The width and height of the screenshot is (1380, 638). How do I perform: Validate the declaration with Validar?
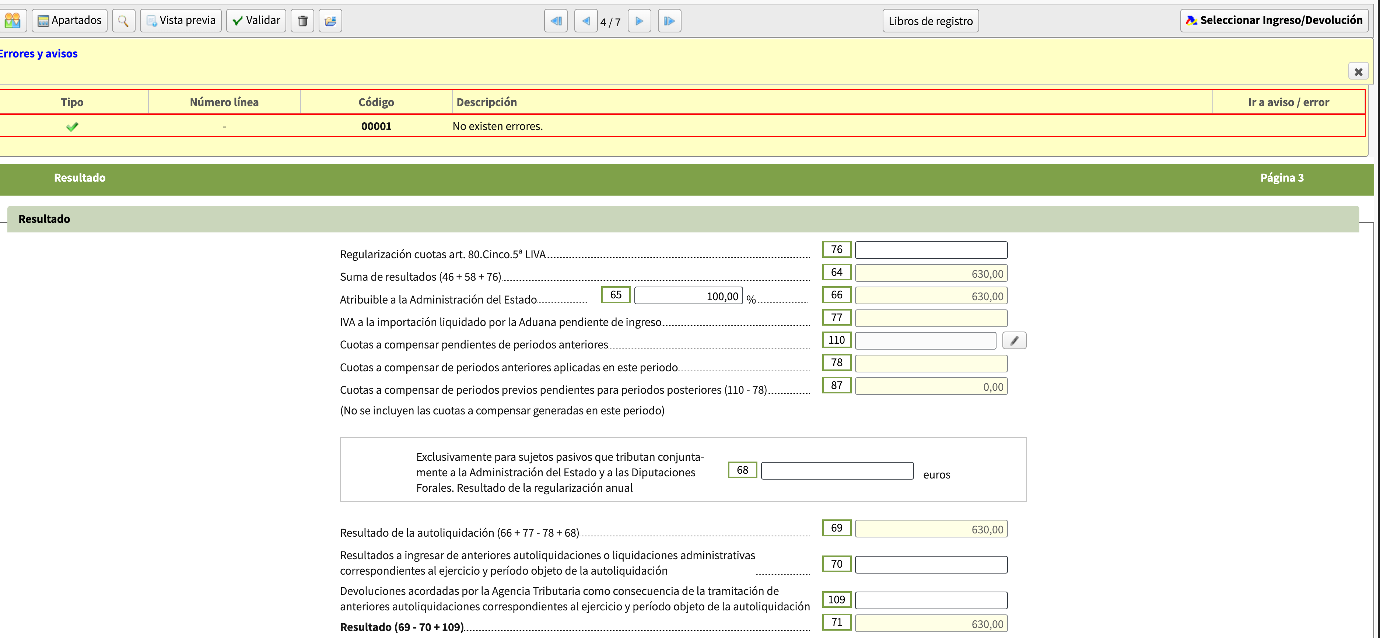coord(256,20)
